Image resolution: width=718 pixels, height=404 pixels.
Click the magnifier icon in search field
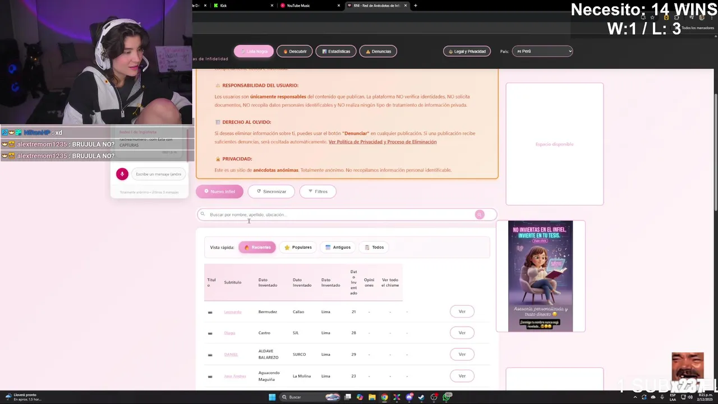[202, 214]
